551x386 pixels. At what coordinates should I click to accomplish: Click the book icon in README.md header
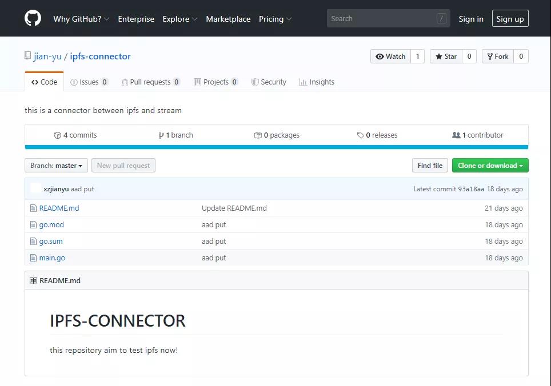coord(33,280)
